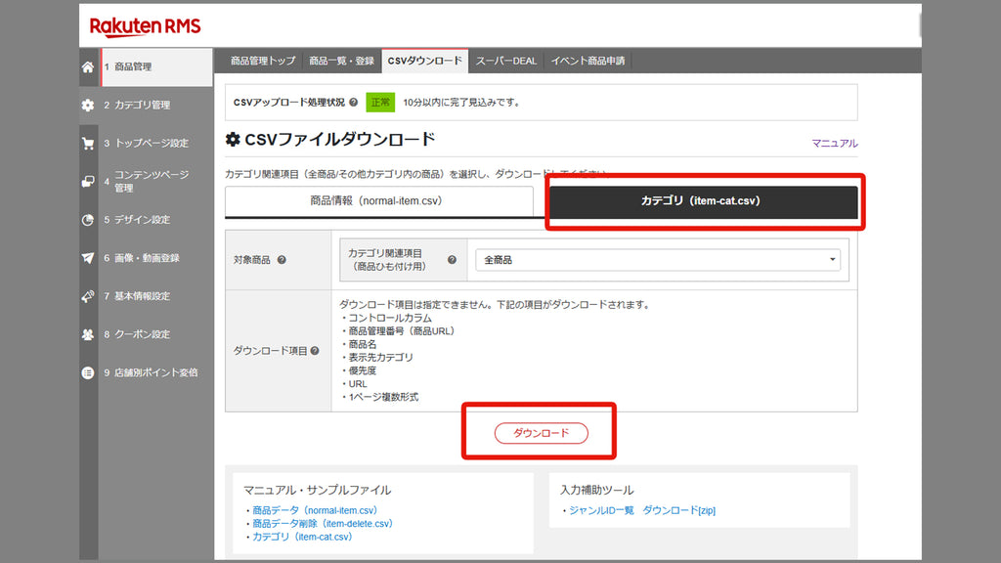The image size is (1001, 563).
Task: Select カテゴリ (item-cat.csv) tab
Action: (703, 201)
